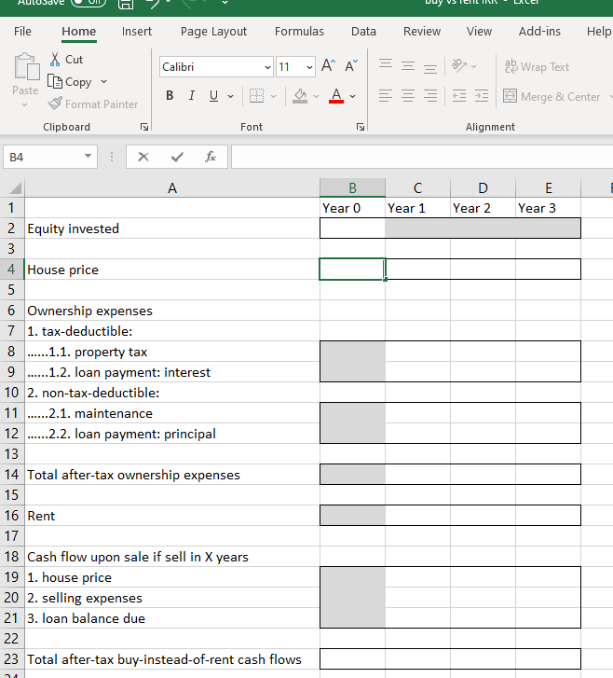Viewport: 613px width, 678px height.
Task: Apply fill color with the paint bucket
Action: tap(300, 95)
